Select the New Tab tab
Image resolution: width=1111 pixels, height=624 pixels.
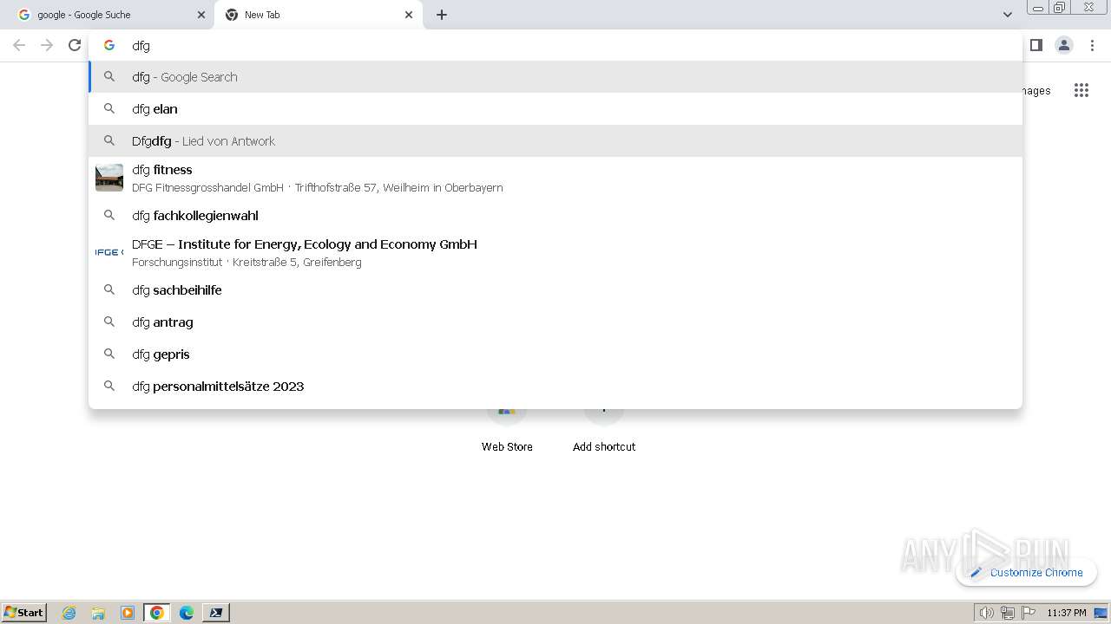pos(317,15)
